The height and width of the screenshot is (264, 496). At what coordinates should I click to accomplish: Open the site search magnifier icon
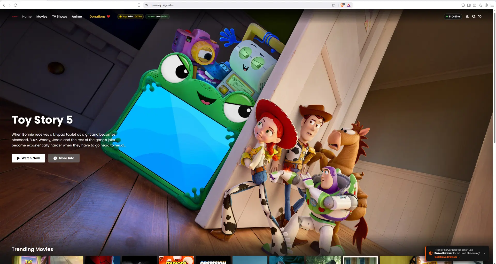coord(474,17)
